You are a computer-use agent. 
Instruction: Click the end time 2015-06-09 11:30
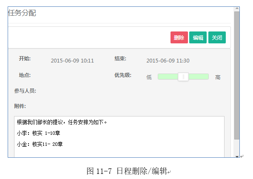point(168,61)
